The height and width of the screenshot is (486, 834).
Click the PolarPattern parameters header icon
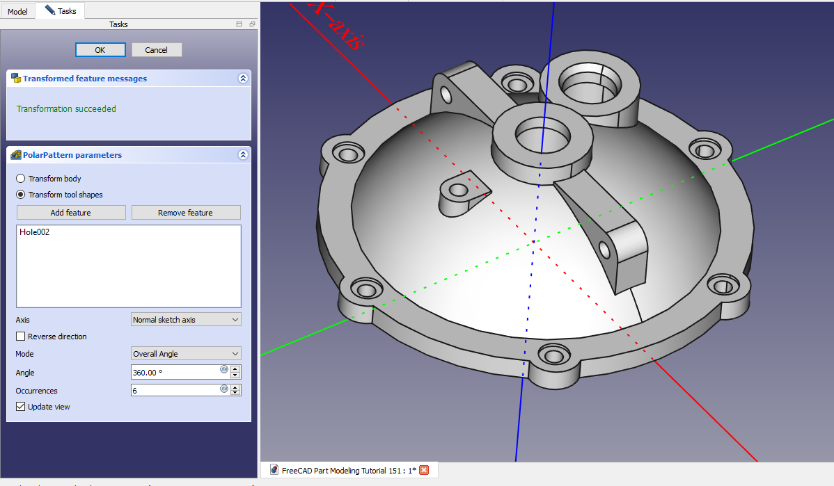(x=15, y=155)
